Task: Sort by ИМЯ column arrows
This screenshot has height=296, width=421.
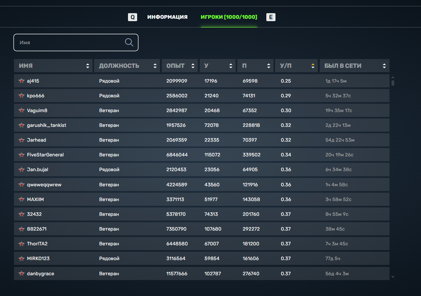Action: coord(88,66)
